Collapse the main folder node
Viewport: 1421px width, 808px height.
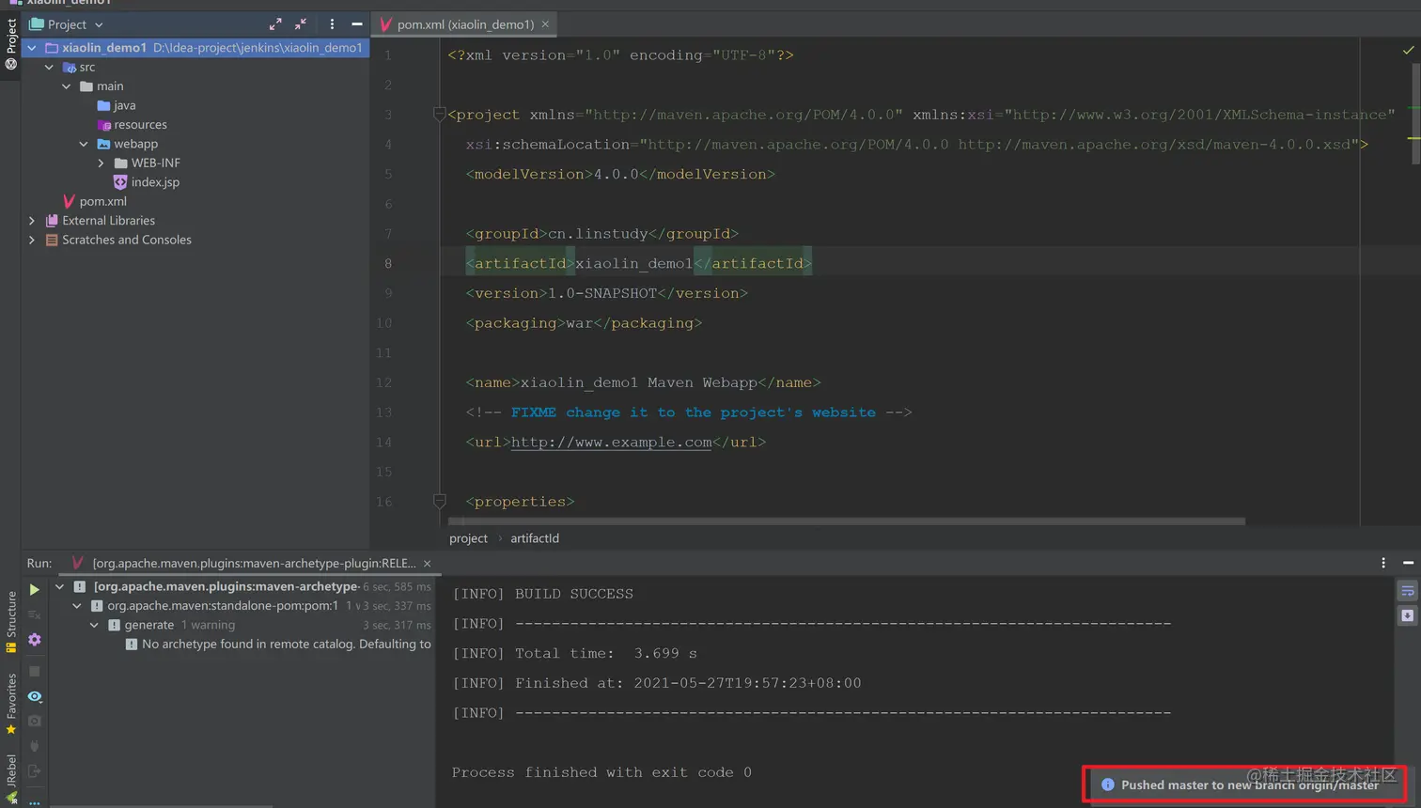(x=67, y=86)
